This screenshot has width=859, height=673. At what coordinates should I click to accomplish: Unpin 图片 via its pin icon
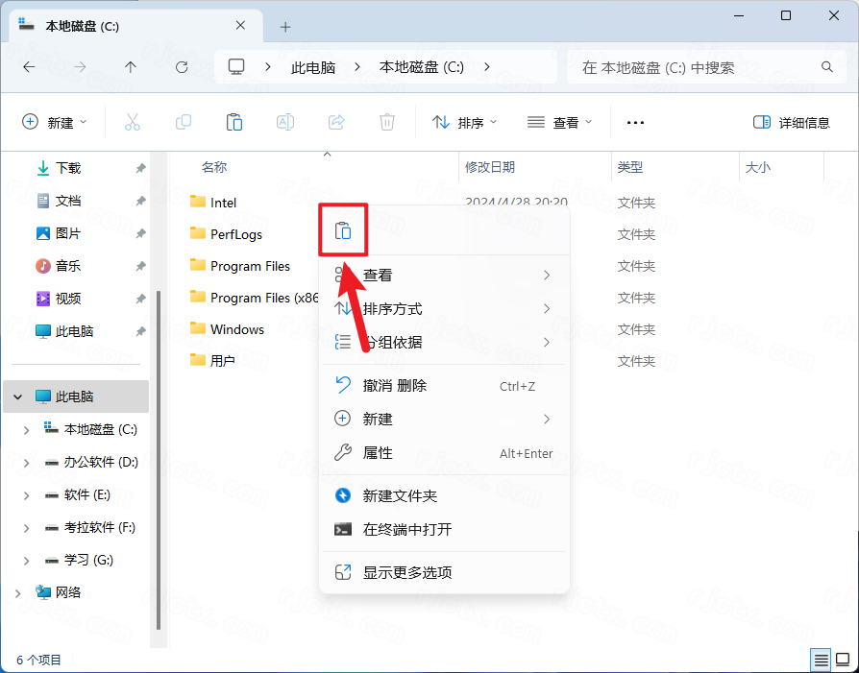141,233
